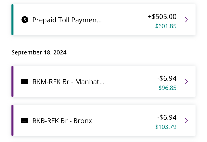Select the RKB-RFK Br - Bronx transaction title

tap(62, 121)
